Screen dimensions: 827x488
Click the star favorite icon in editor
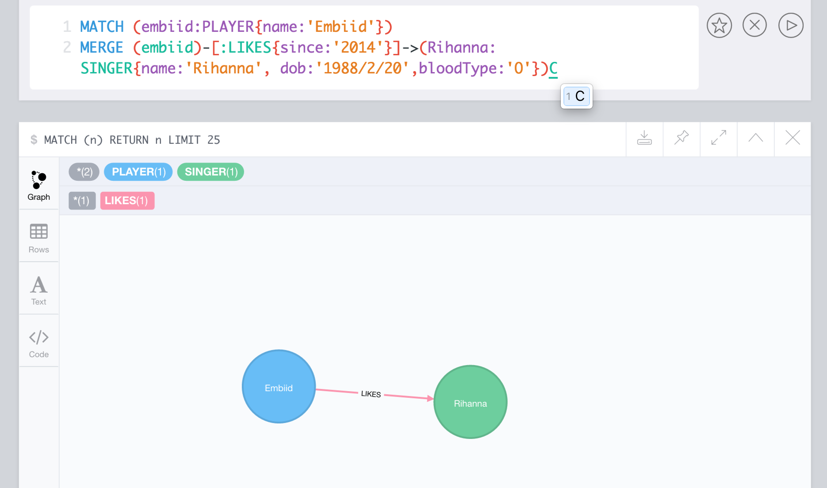point(719,26)
